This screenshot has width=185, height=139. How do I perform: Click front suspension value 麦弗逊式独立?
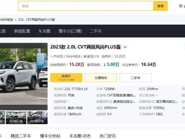124,102
